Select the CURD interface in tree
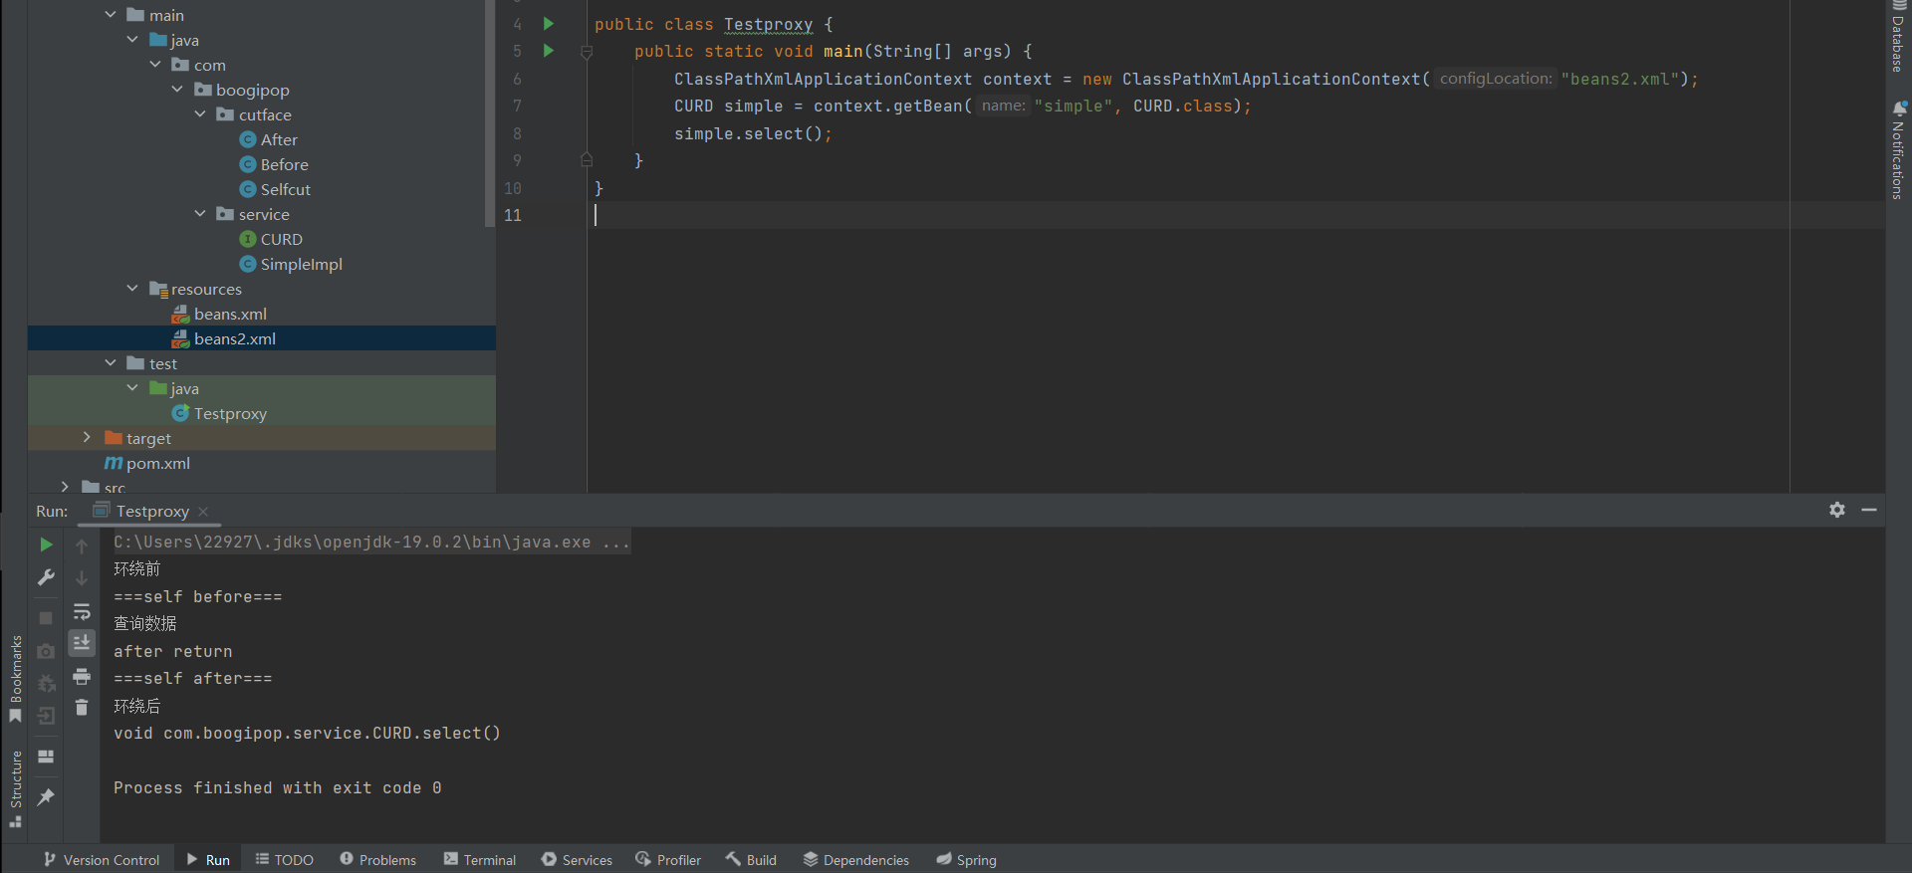1912x873 pixels. [271, 239]
